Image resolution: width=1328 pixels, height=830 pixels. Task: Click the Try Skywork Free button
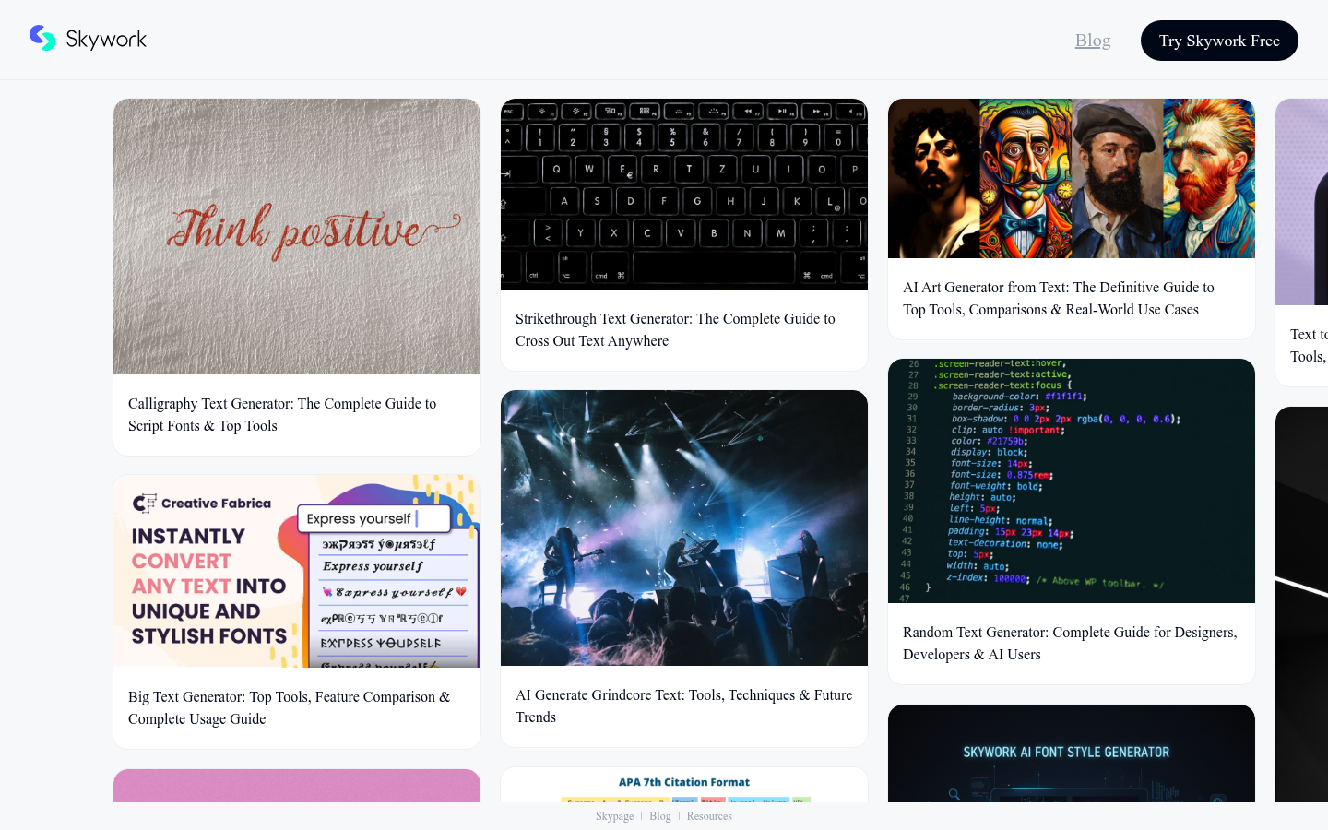(x=1219, y=41)
